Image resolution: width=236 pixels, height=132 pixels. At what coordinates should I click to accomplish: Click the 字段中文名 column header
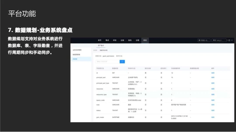[x=132, y=68]
